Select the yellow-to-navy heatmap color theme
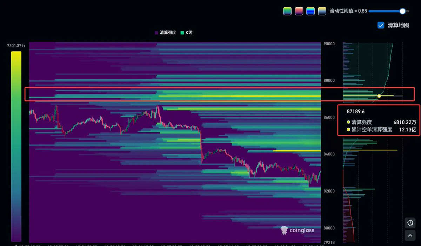This screenshot has height=246, width=421. pyautogui.click(x=322, y=11)
